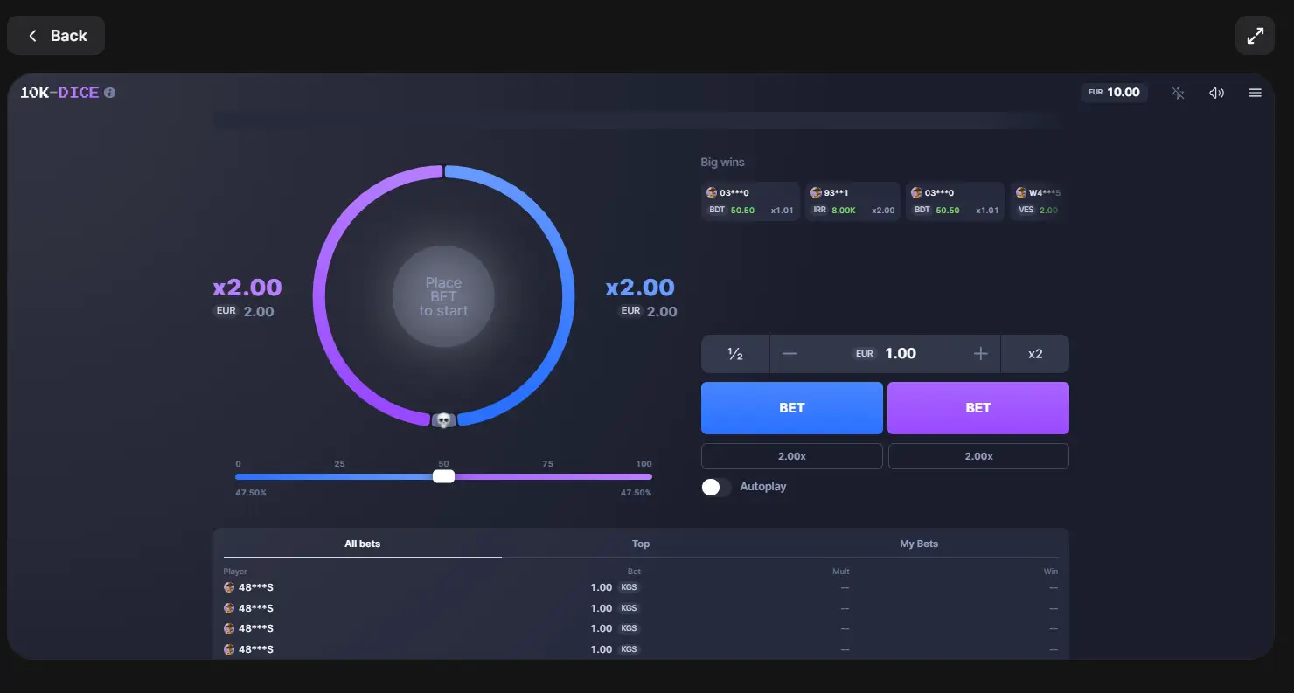Click the blue part of the chance slider
Image resolution: width=1294 pixels, height=693 pixels.
(334, 476)
